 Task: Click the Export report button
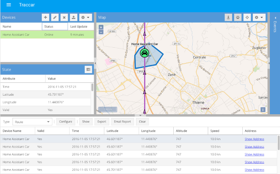pos(101,122)
